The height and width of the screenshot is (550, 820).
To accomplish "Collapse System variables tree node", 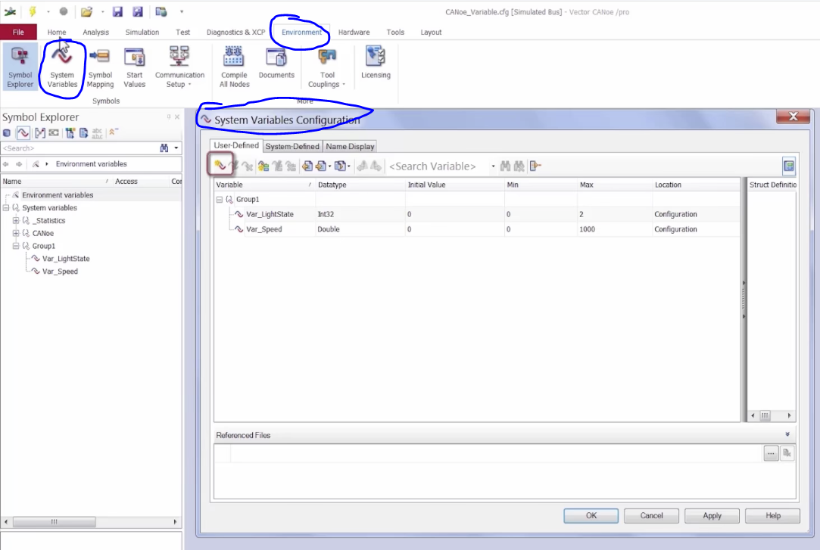I will pos(6,208).
